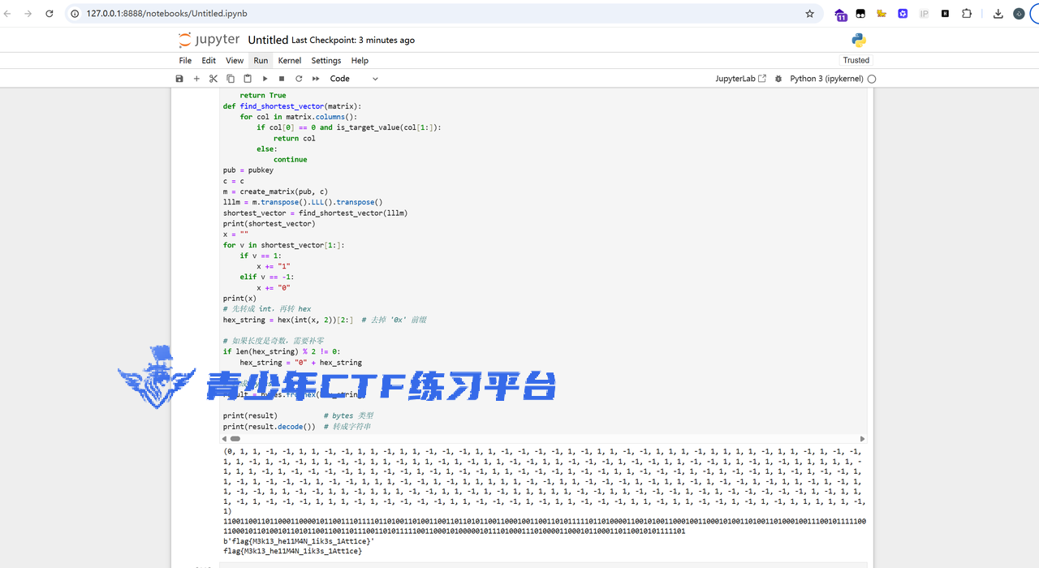Click the Trusted notebook indicator

click(856, 60)
